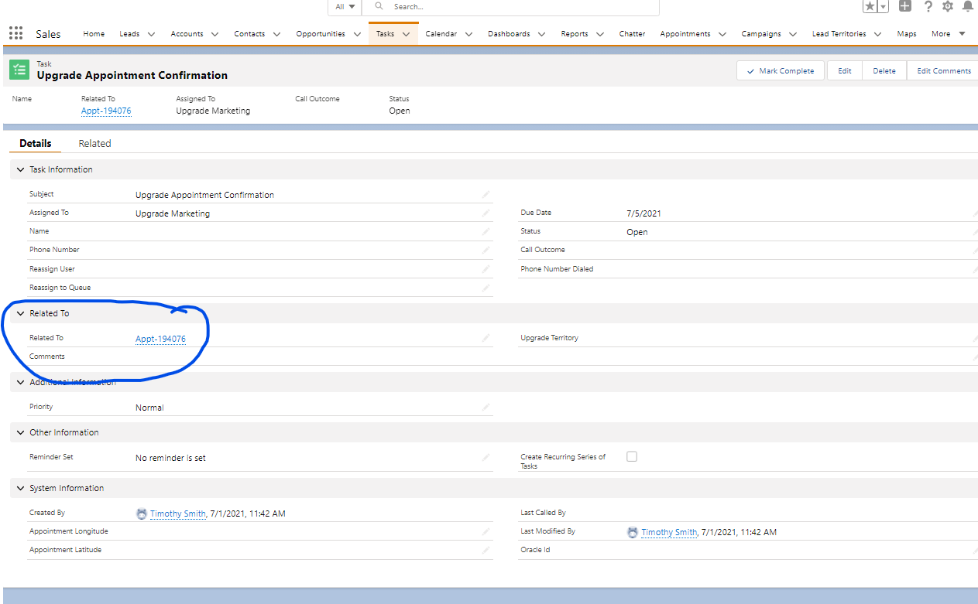Open the All search scope dropdown
978x604 pixels.
(345, 6)
